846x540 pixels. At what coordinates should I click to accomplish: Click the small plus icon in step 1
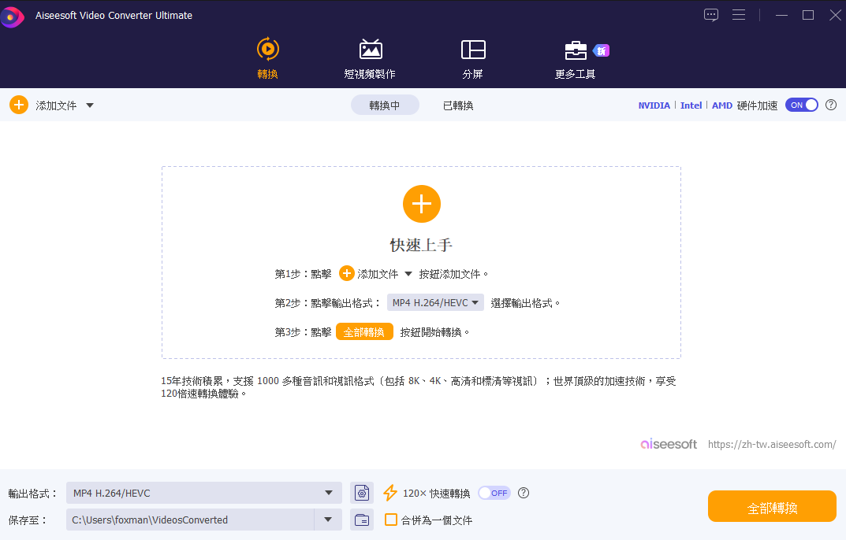(x=346, y=273)
